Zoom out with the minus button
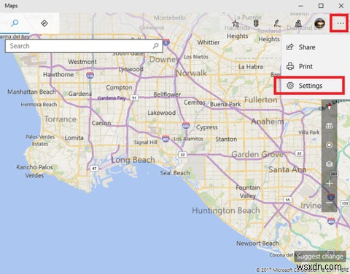Viewport: 350px width, 274px height. [330, 203]
